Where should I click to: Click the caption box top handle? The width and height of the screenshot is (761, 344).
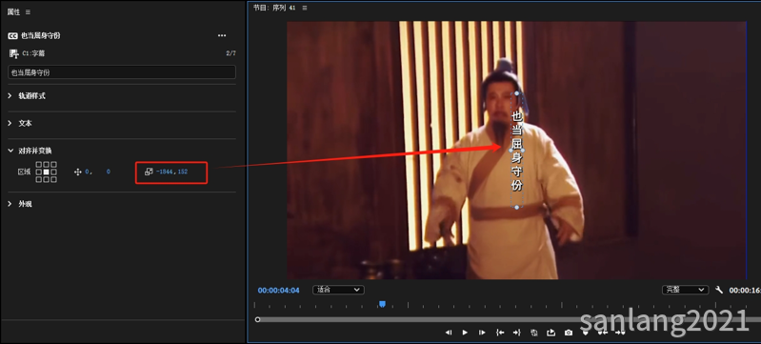pyautogui.click(x=517, y=93)
